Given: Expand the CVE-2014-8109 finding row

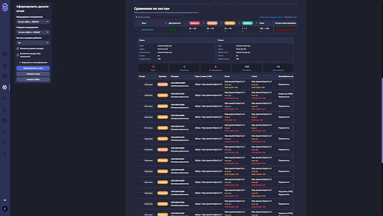Looking at the screenshot, I should [140, 182].
